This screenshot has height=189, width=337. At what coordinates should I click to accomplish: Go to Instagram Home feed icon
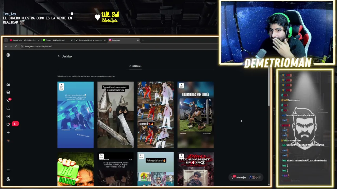point(8,84)
